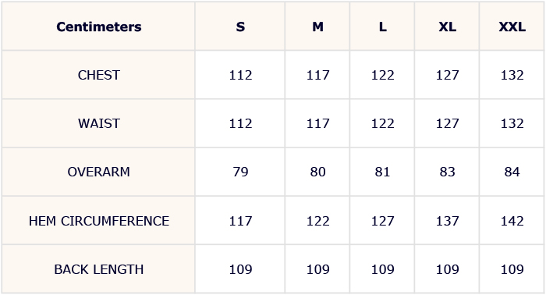Click the CHEST row label

coord(99,75)
